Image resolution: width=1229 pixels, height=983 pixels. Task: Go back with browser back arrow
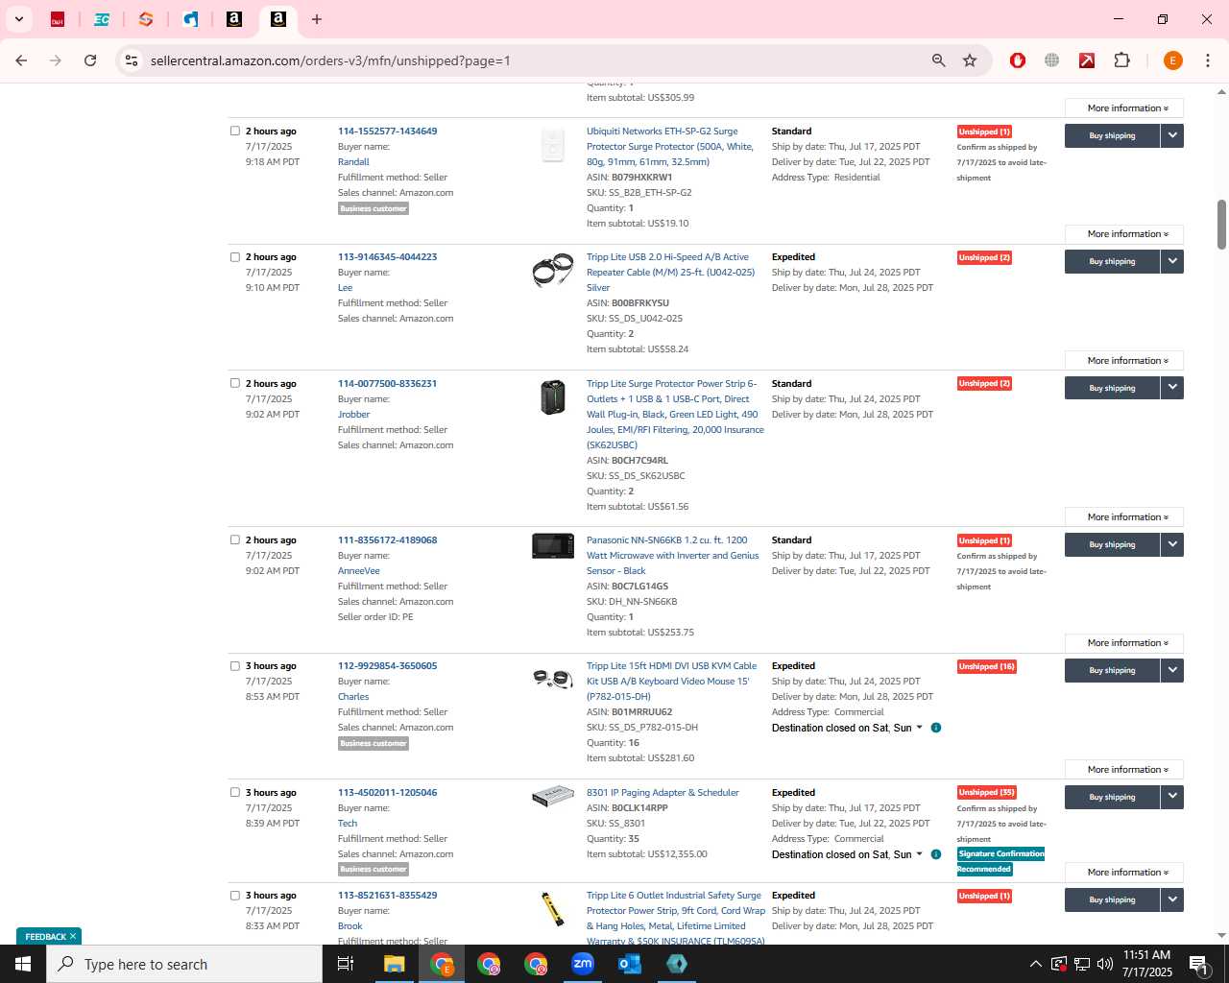pyautogui.click(x=21, y=60)
